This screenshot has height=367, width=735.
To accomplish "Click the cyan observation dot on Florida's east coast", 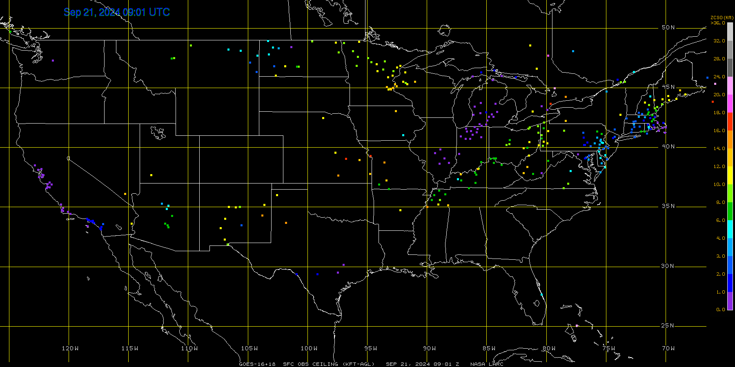I will [x=541, y=294].
